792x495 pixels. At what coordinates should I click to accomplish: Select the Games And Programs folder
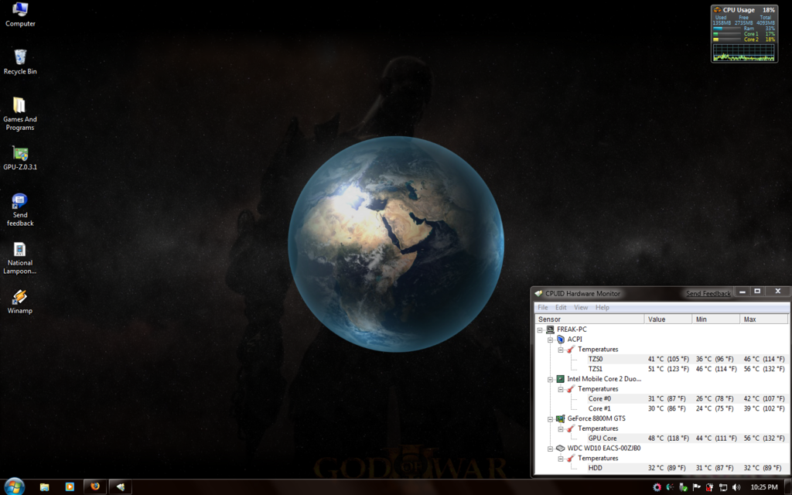coord(20,114)
